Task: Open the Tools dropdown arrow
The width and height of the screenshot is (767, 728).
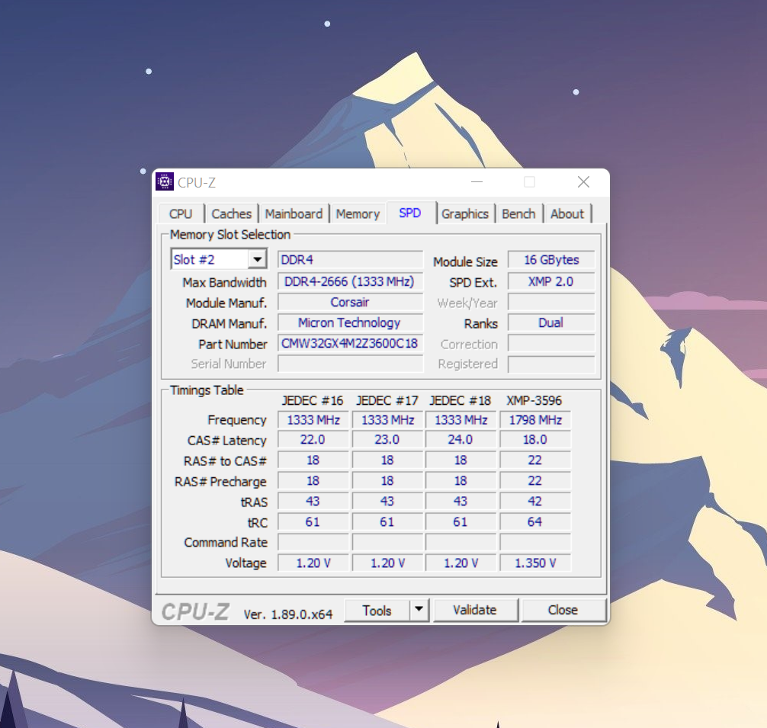Action: tap(419, 610)
